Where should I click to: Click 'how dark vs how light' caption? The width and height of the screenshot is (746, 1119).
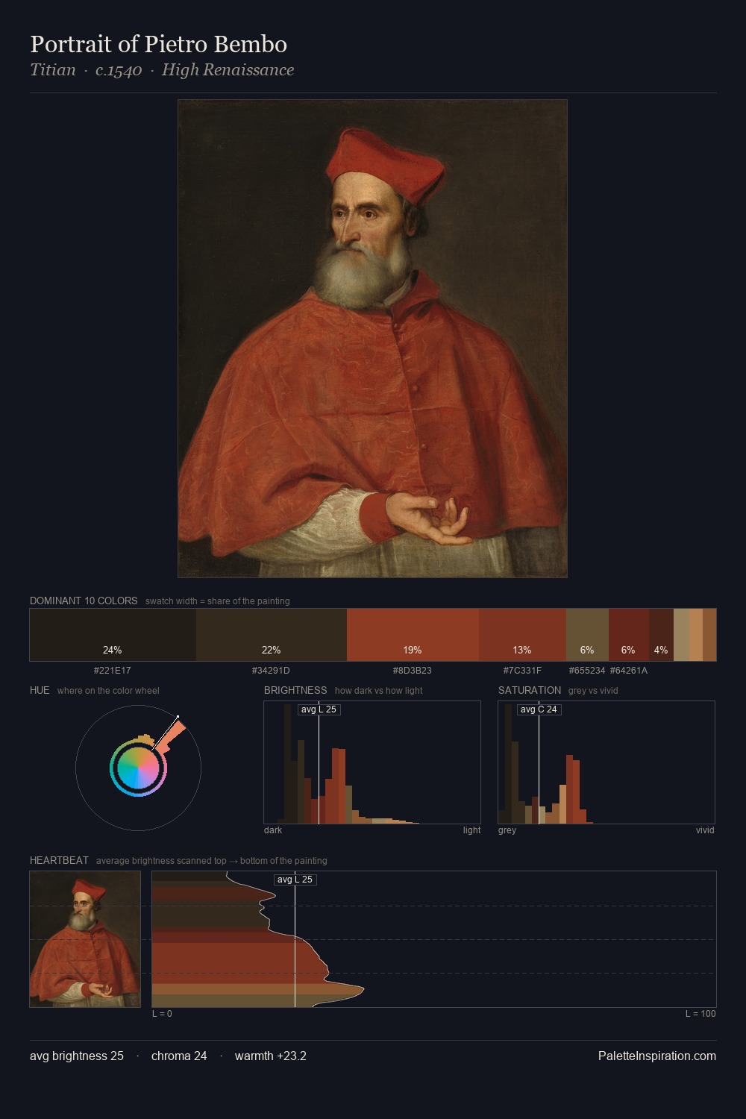[x=379, y=691]
